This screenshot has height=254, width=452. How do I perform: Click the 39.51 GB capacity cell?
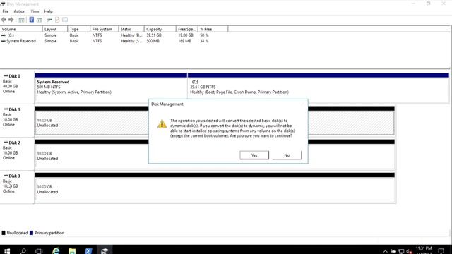(x=154, y=35)
